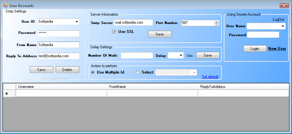Close the User Accounts window

coord(284,5)
